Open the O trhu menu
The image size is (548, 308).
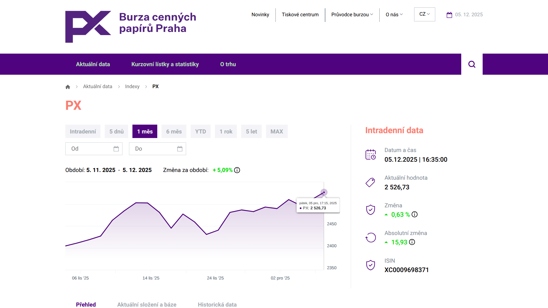point(228,64)
